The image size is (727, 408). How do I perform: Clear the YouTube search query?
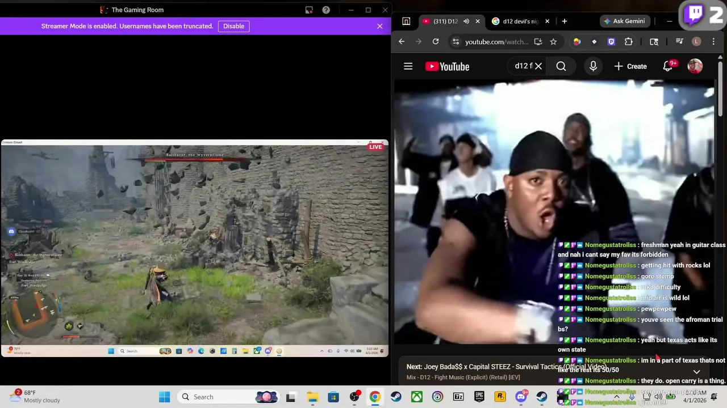538,66
